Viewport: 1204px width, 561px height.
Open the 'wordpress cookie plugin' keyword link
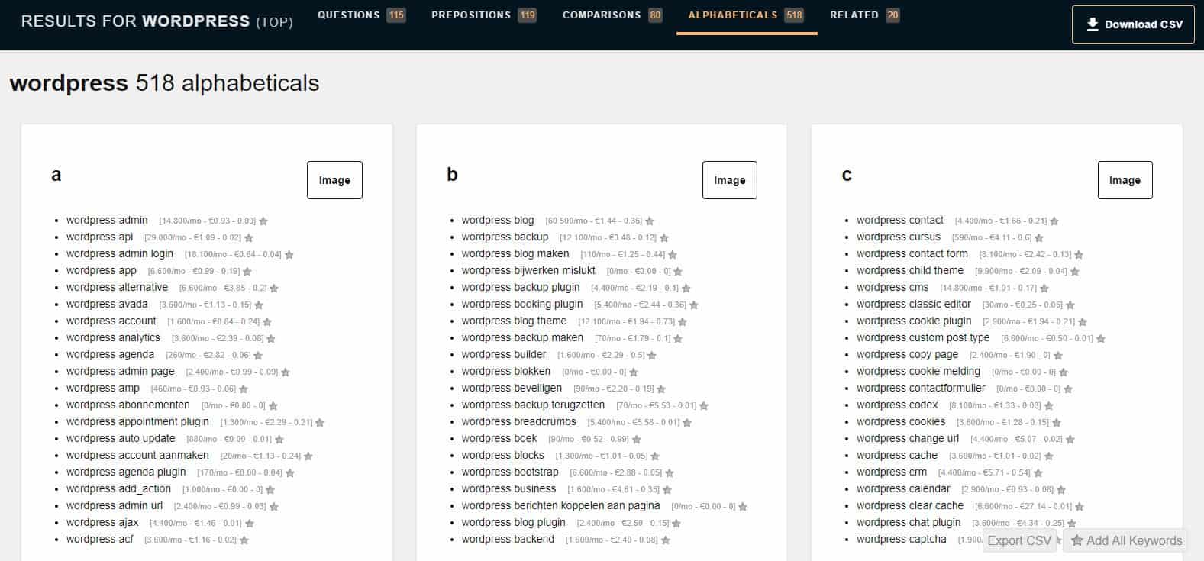914,321
